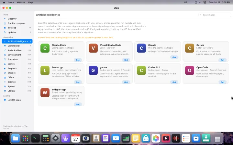Open the Games category
This screenshot has width=233, height=145.
[17, 64]
